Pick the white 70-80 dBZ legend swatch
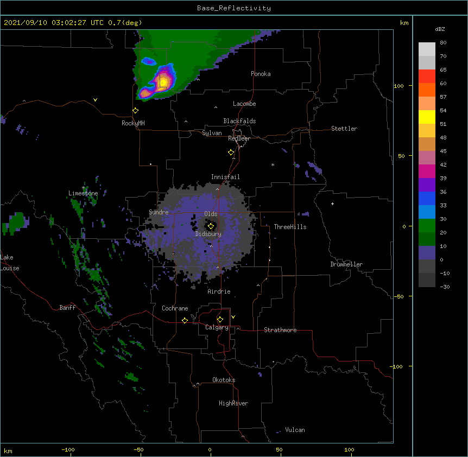This screenshot has height=457, width=468. (x=427, y=49)
